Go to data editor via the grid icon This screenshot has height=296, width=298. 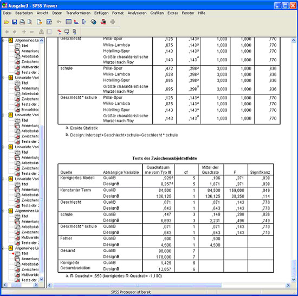pyautogui.click(x=68, y=22)
